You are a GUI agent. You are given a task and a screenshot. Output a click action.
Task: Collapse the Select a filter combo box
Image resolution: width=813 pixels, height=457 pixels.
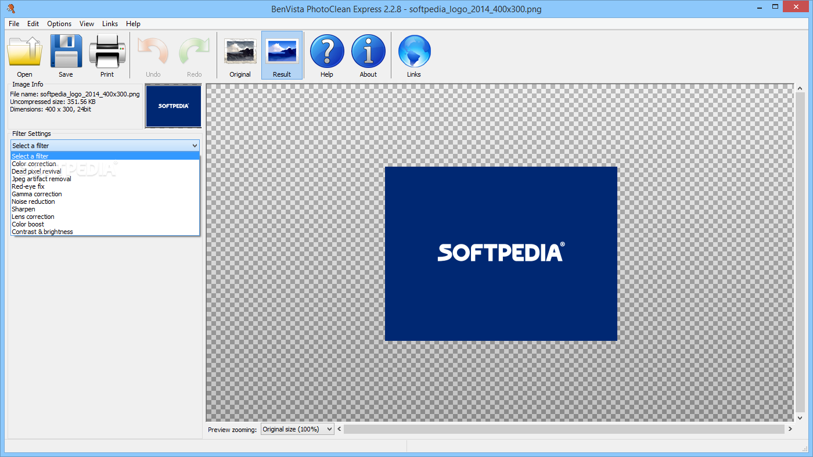[105, 146]
